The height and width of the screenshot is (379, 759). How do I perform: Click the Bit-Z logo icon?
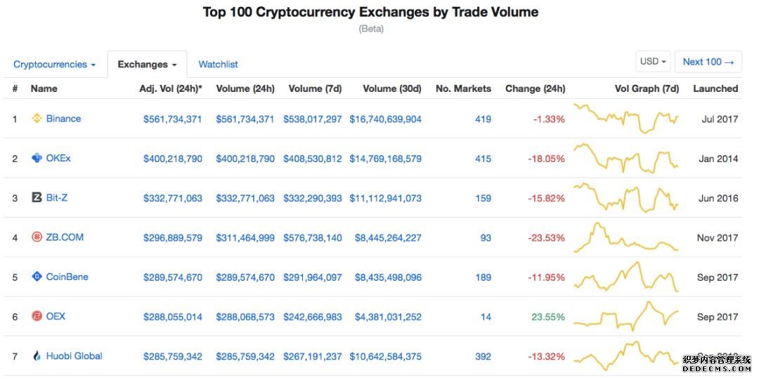pyautogui.click(x=37, y=198)
